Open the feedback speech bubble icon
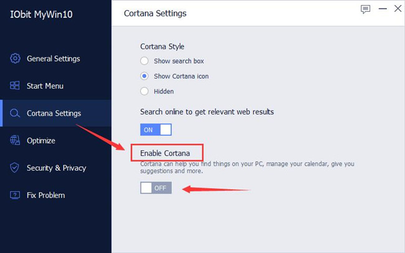405x253 pixels. [365, 9]
